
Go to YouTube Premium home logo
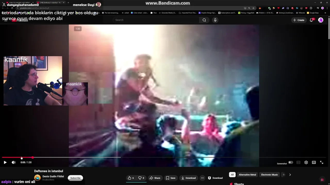coord(20,20)
